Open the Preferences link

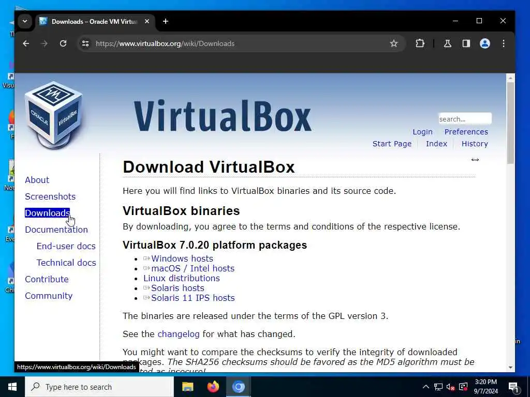[466, 132]
